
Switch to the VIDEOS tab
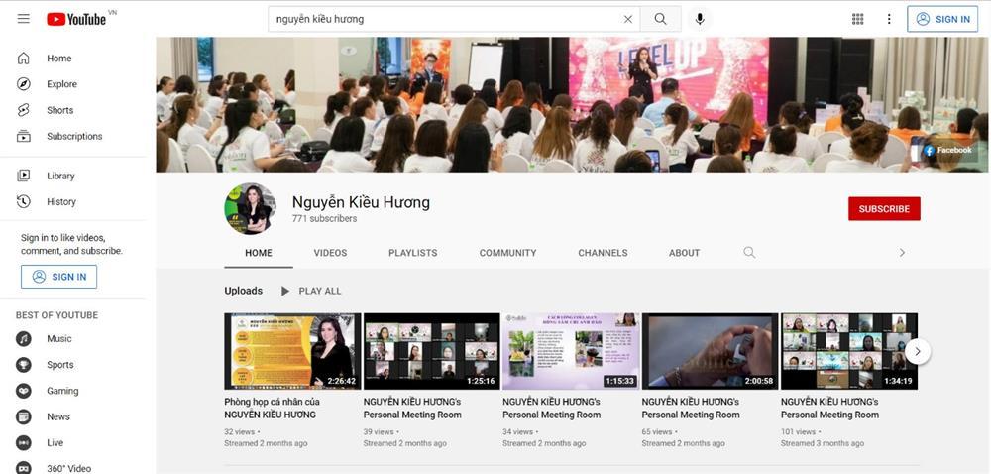click(x=331, y=253)
